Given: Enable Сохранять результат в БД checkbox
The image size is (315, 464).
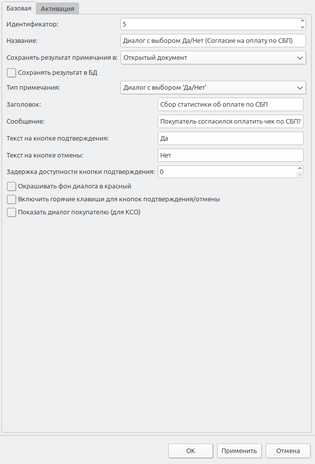Looking at the screenshot, I should pyautogui.click(x=12, y=73).
